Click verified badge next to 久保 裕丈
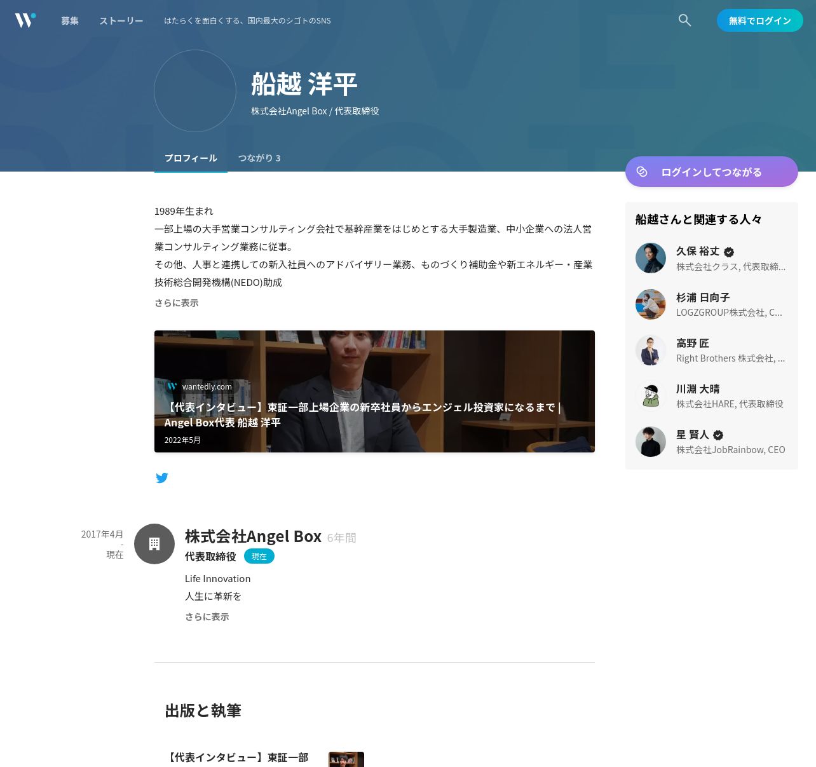816x767 pixels. [729, 252]
